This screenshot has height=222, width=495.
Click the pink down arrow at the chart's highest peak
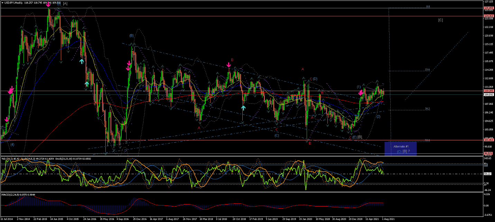48,4
